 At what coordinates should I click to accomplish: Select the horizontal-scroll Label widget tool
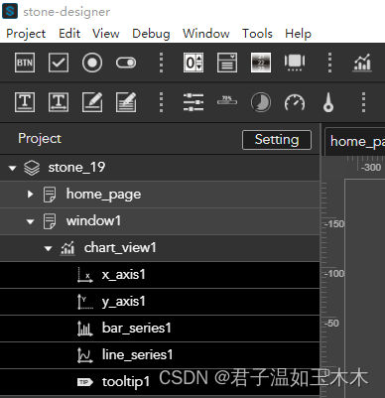(59, 102)
